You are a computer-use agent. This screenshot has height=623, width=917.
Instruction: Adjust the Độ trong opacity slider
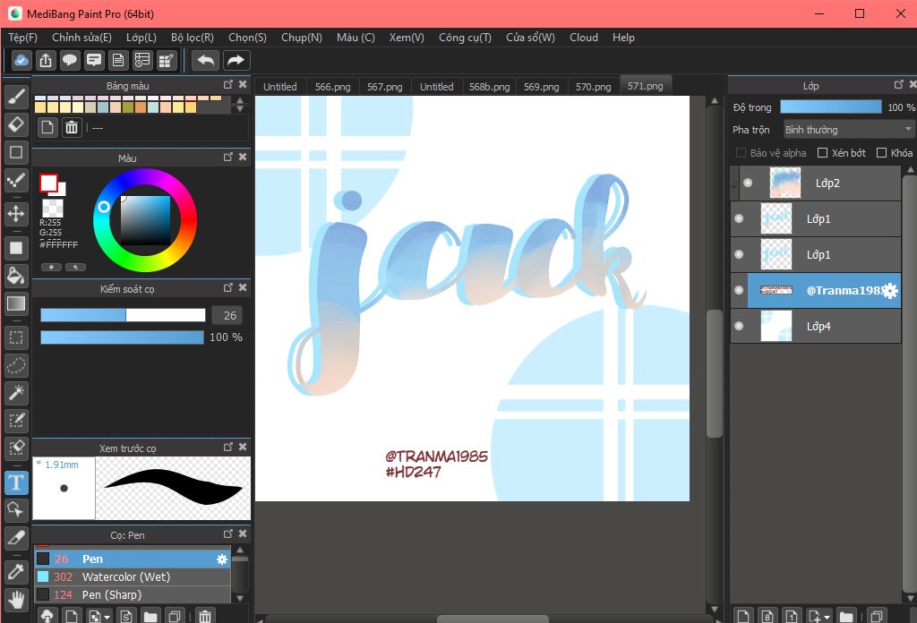pos(830,107)
